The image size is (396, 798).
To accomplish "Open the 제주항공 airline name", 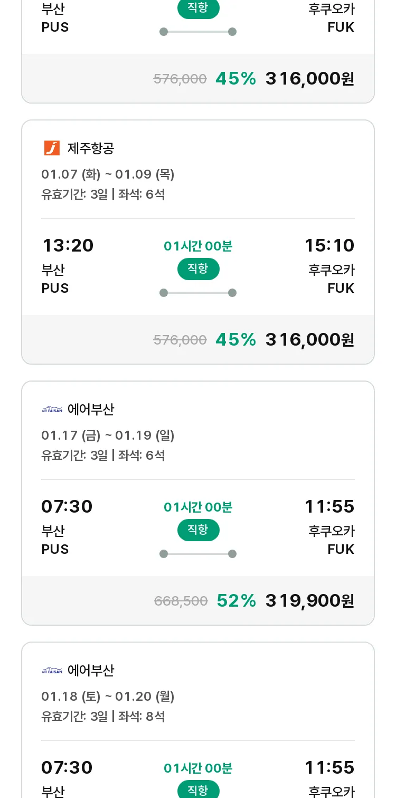I will tap(91, 149).
